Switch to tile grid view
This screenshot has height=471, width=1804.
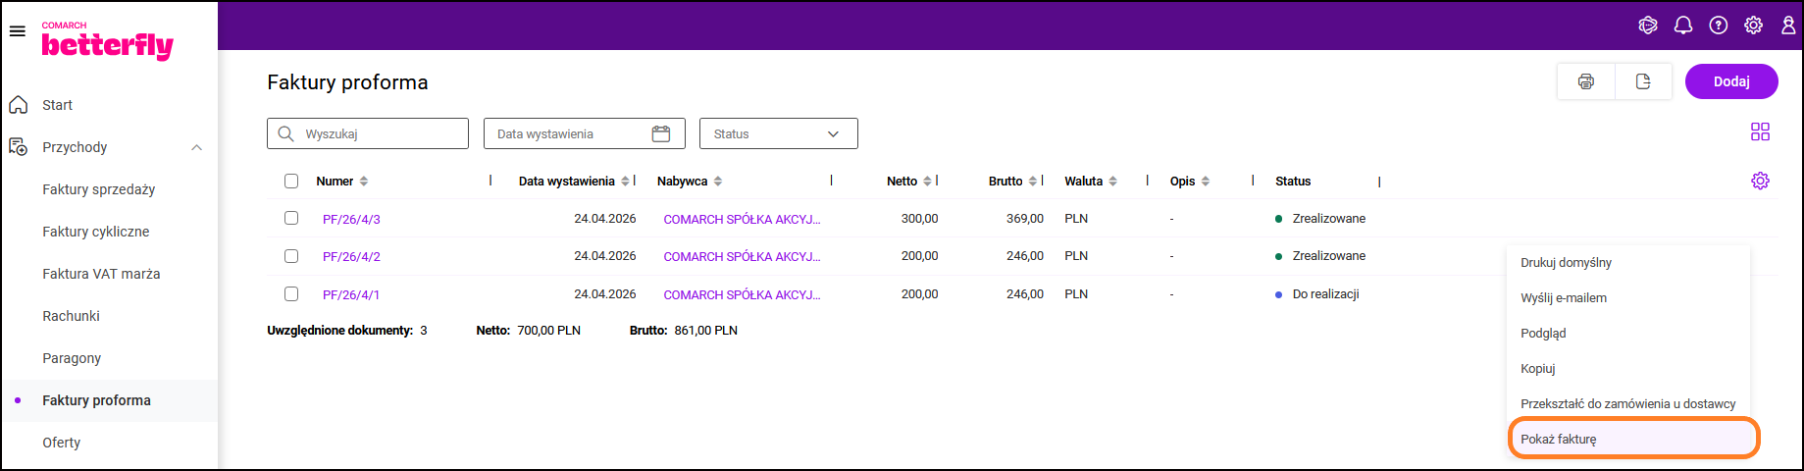1760,131
